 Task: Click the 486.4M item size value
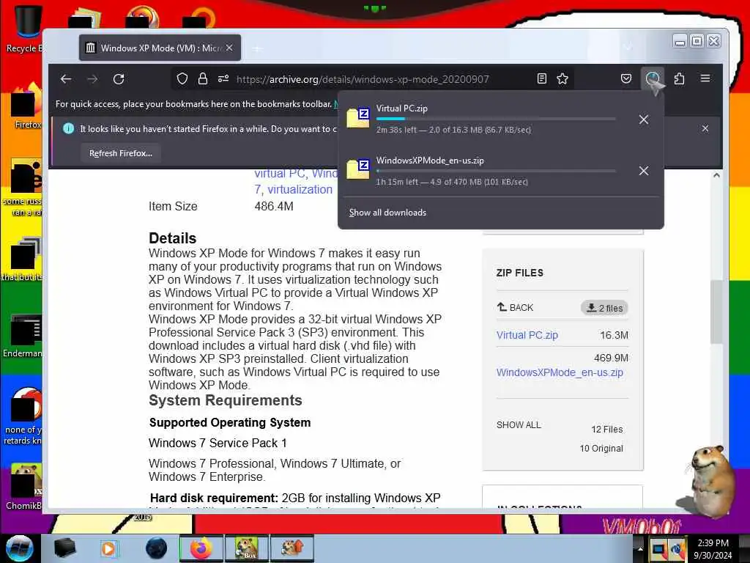[274, 206]
